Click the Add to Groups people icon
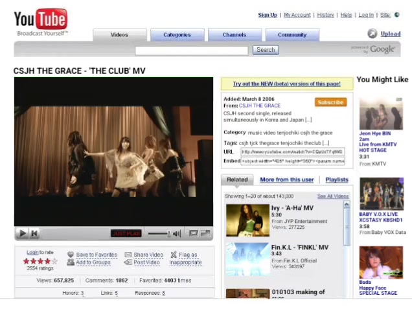This screenshot has width=412, height=311. [71, 262]
